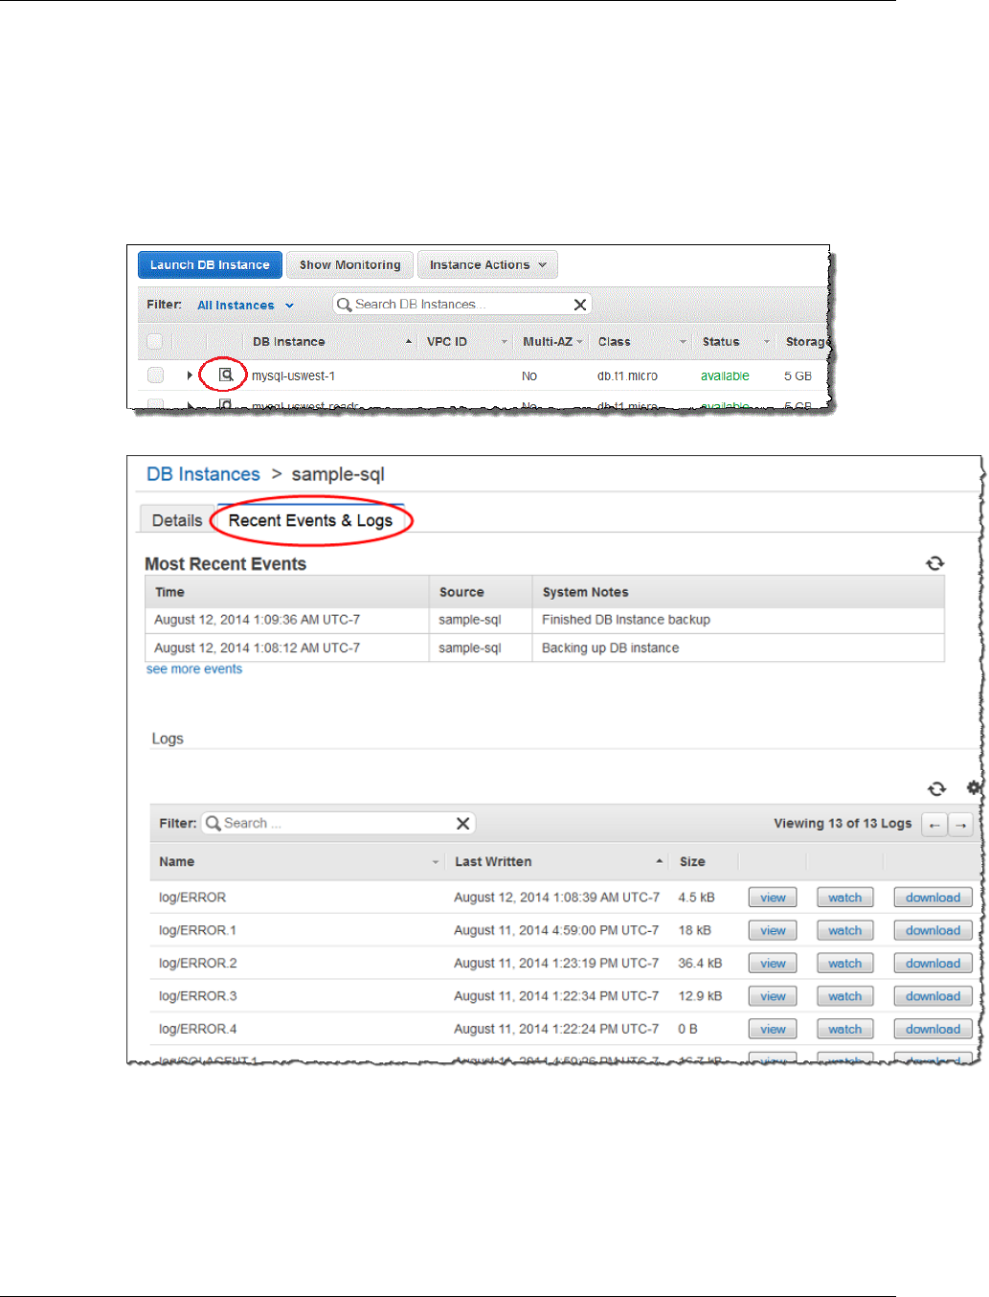
Task: Open the Instance Actions dropdown
Action: point(487,264)
